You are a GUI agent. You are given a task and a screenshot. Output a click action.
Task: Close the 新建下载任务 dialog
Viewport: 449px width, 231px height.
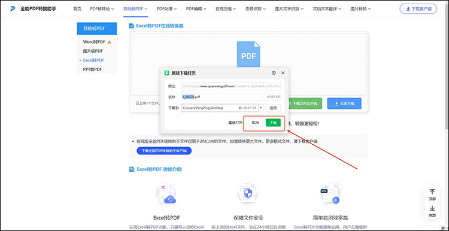283,73
